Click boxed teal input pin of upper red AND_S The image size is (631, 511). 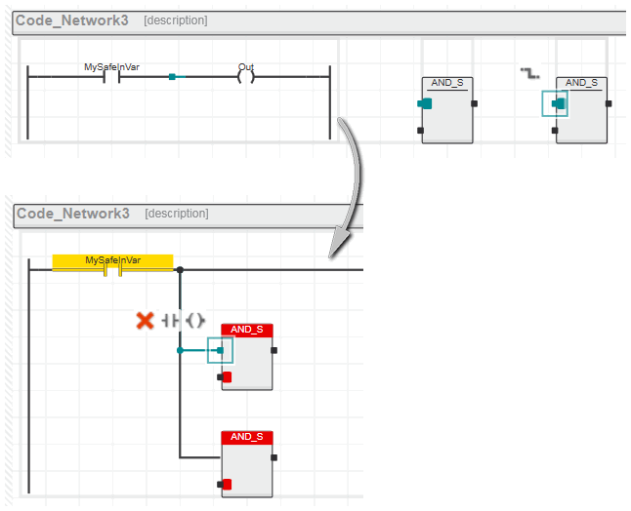(x=221, y=350)
